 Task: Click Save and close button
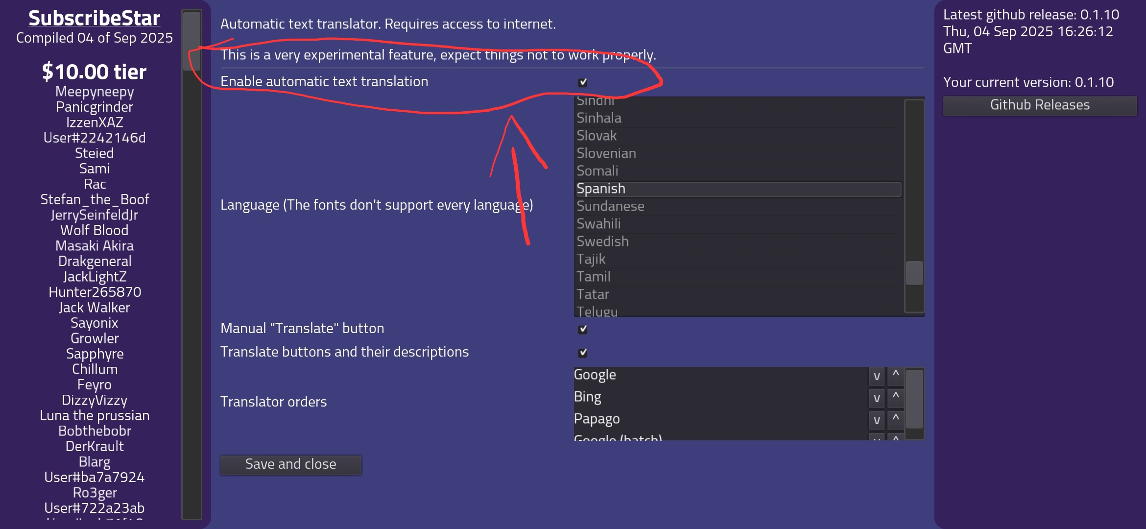tap(291, 464)
